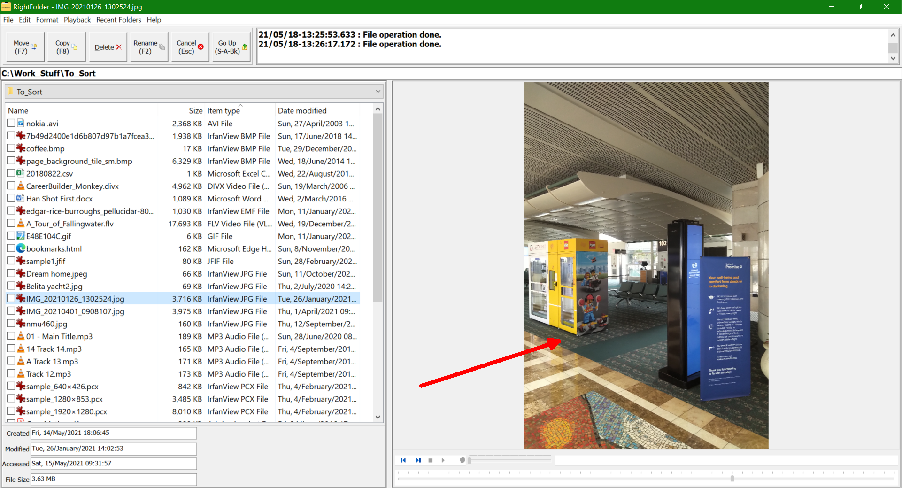Open the Recent Folders menu
This screenshot has height=488, width=902.
(x=118, y=20)
